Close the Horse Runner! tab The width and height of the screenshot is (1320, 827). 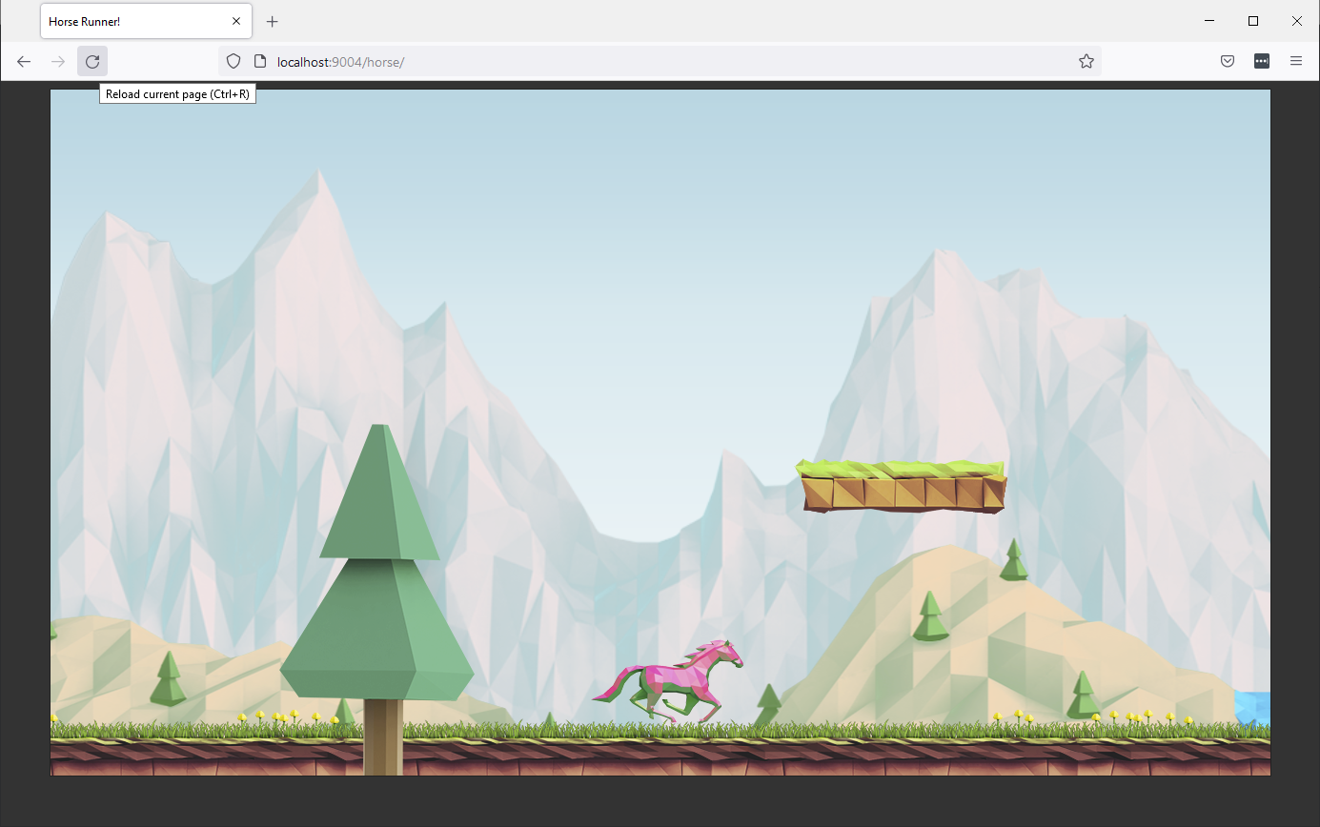click(236, 21)
